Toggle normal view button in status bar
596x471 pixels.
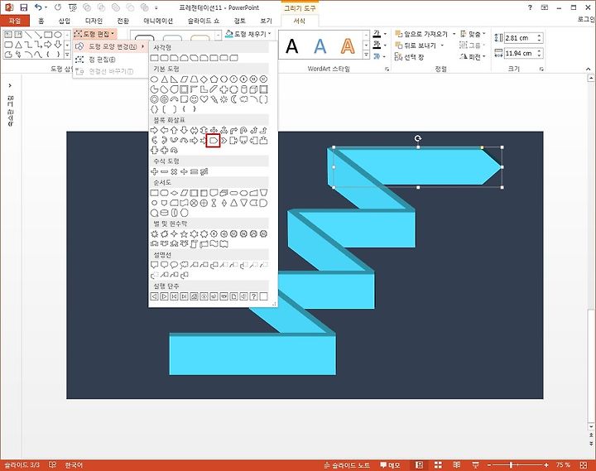419,465
